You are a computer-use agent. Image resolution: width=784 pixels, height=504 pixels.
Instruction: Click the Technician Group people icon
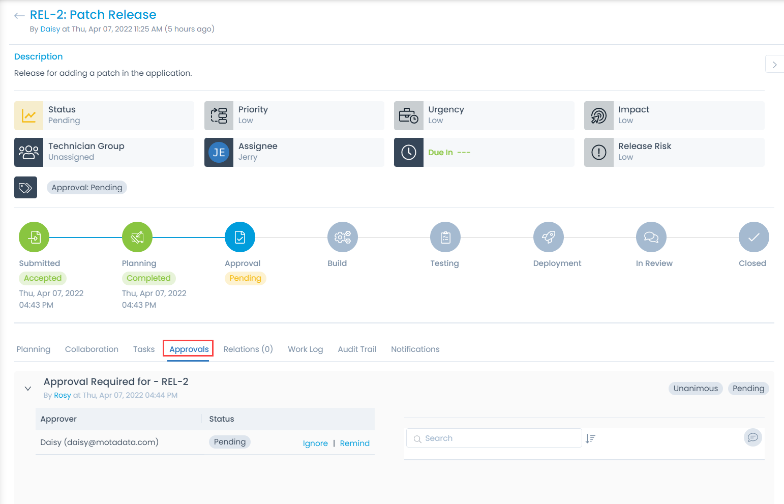click(29, 152)
